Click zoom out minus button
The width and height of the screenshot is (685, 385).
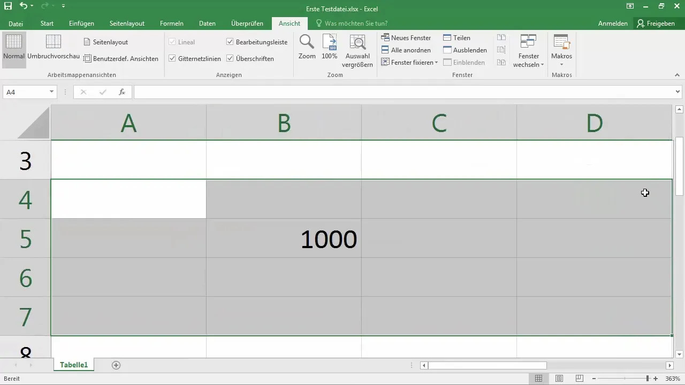click(594, 379)
